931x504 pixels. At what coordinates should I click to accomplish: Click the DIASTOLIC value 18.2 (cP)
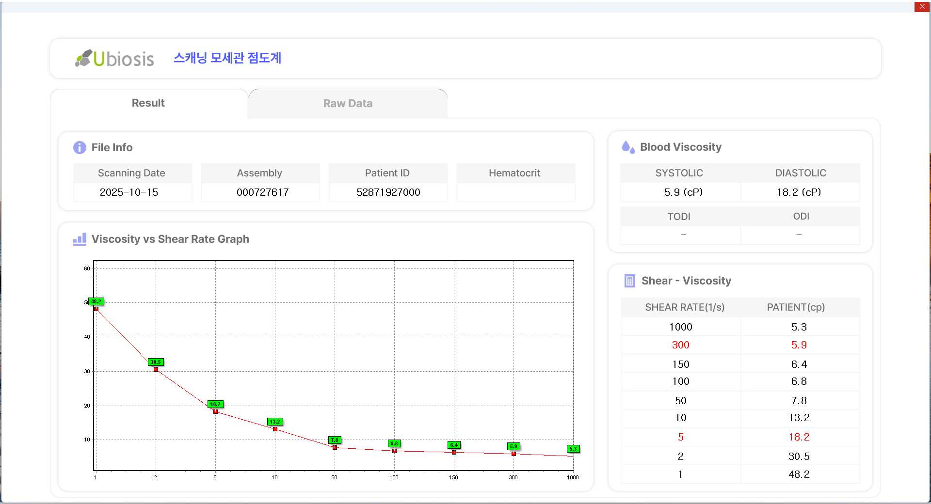tap(799, 192)
